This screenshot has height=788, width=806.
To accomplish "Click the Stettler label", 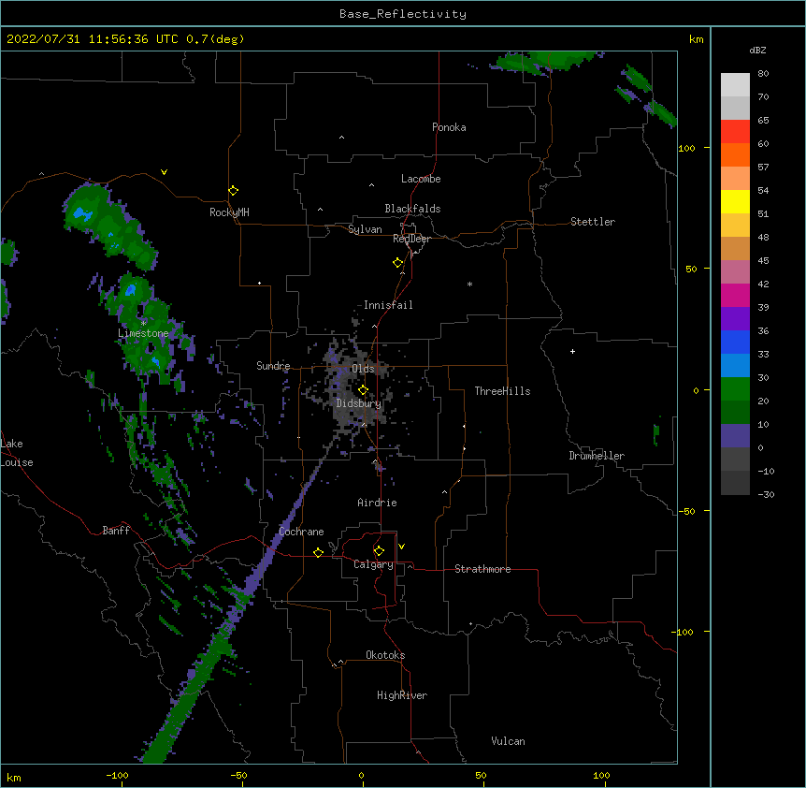I will [x=592, y=222].
